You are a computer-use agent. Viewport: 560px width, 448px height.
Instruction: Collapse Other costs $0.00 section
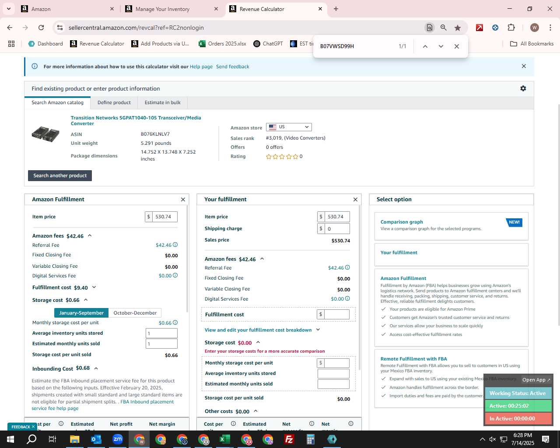click(255, 411)
